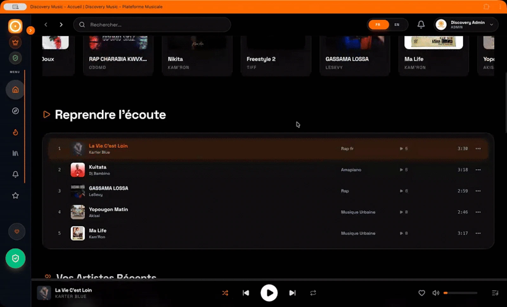
Task: Open the GASSAMA LOSSA card
Action: [x=355, y=55]
